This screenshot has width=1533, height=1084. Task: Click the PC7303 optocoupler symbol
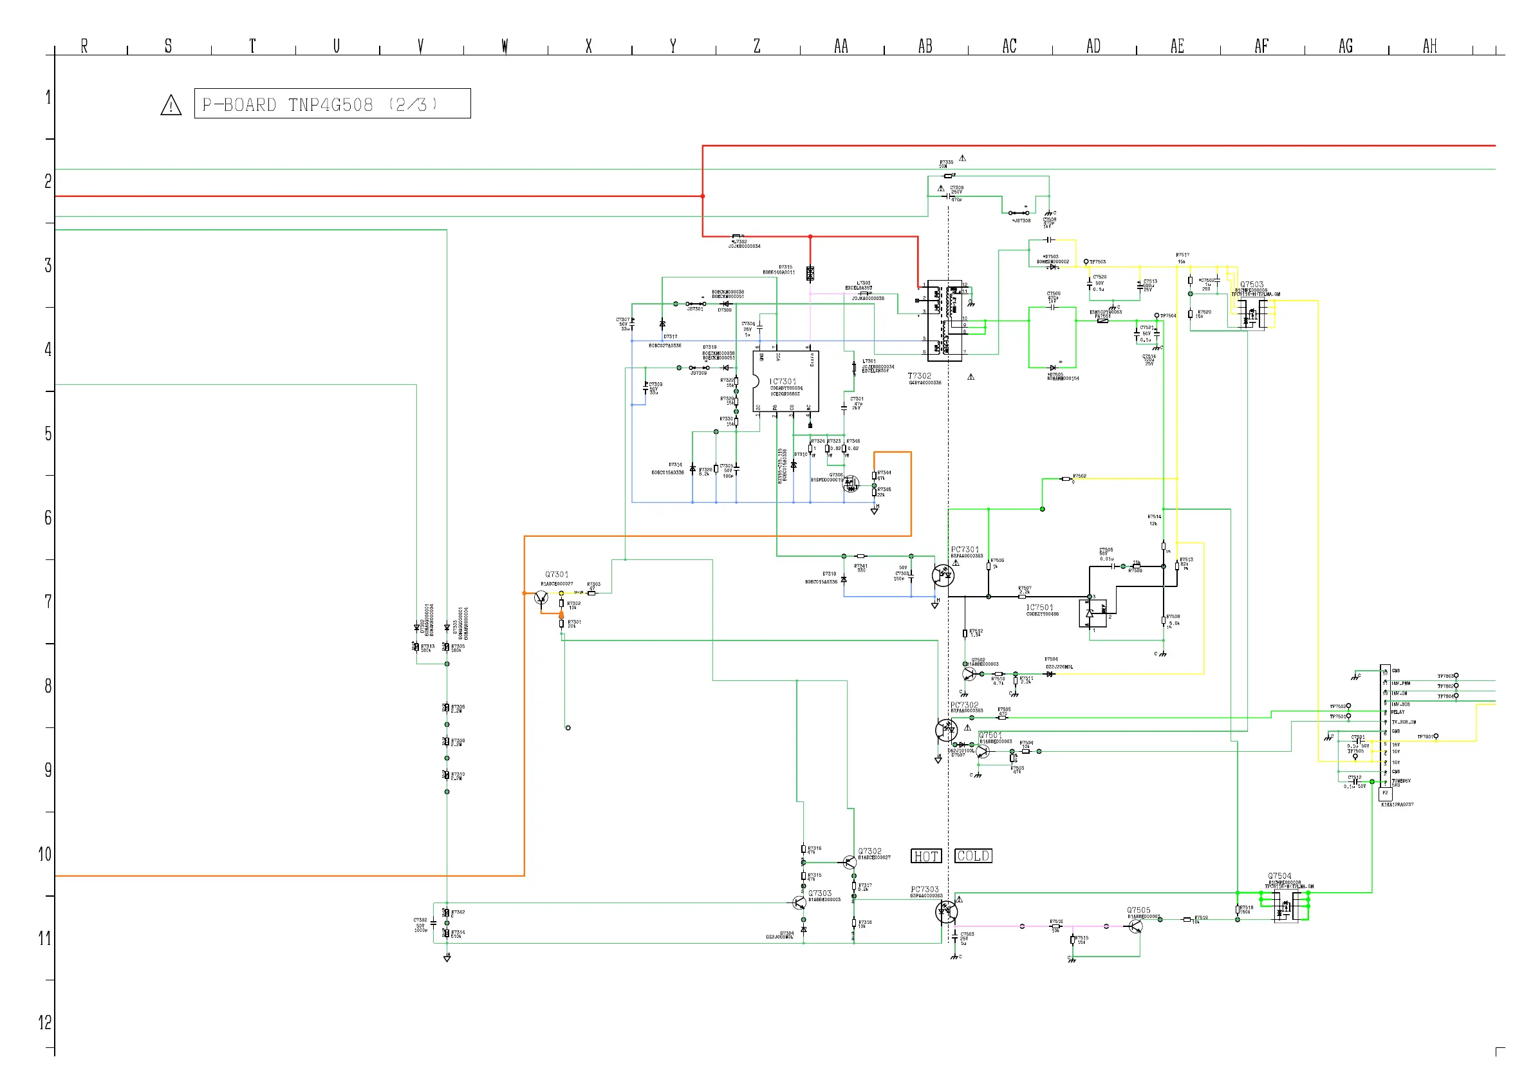tap(945, 911)
